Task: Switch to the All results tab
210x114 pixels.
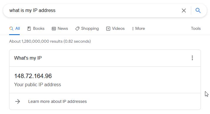Action: pyautogui.click(x=14, y=29)
